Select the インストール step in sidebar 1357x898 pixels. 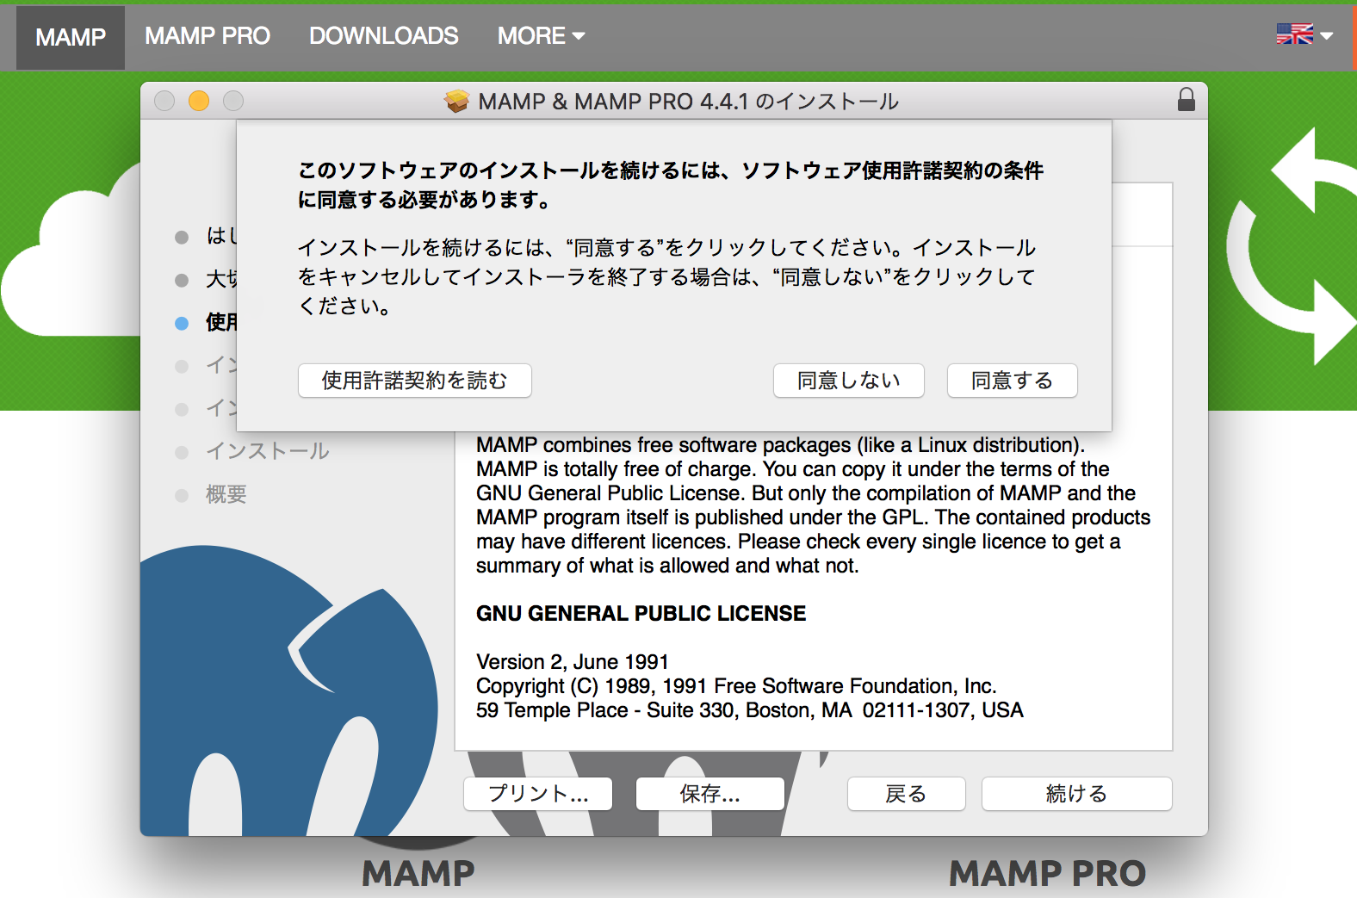[267, 451]
